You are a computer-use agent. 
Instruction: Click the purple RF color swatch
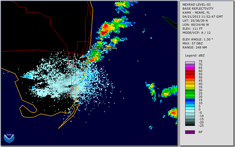190,132
